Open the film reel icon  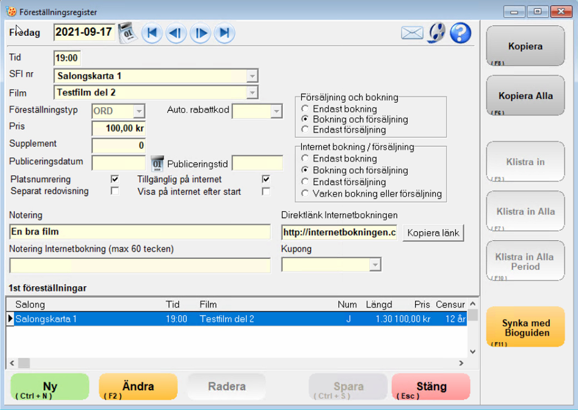(437, 33)
